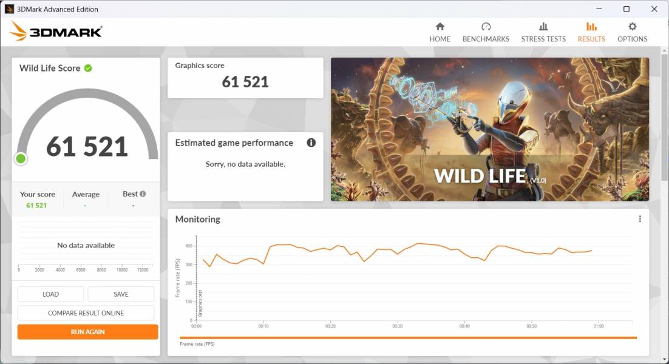Click the orange Frame rate (FPS) legend bar
669x364 pixels.
point(409,337)
